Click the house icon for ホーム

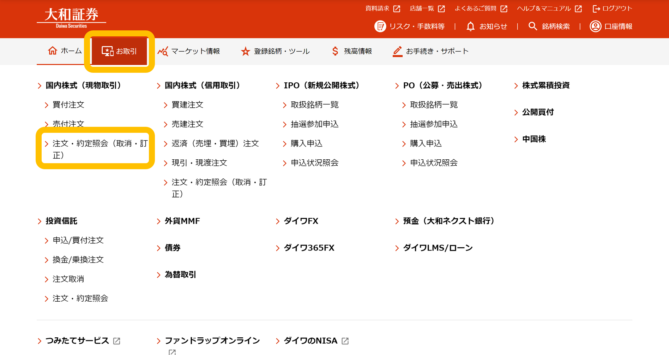tap(53, 51)
